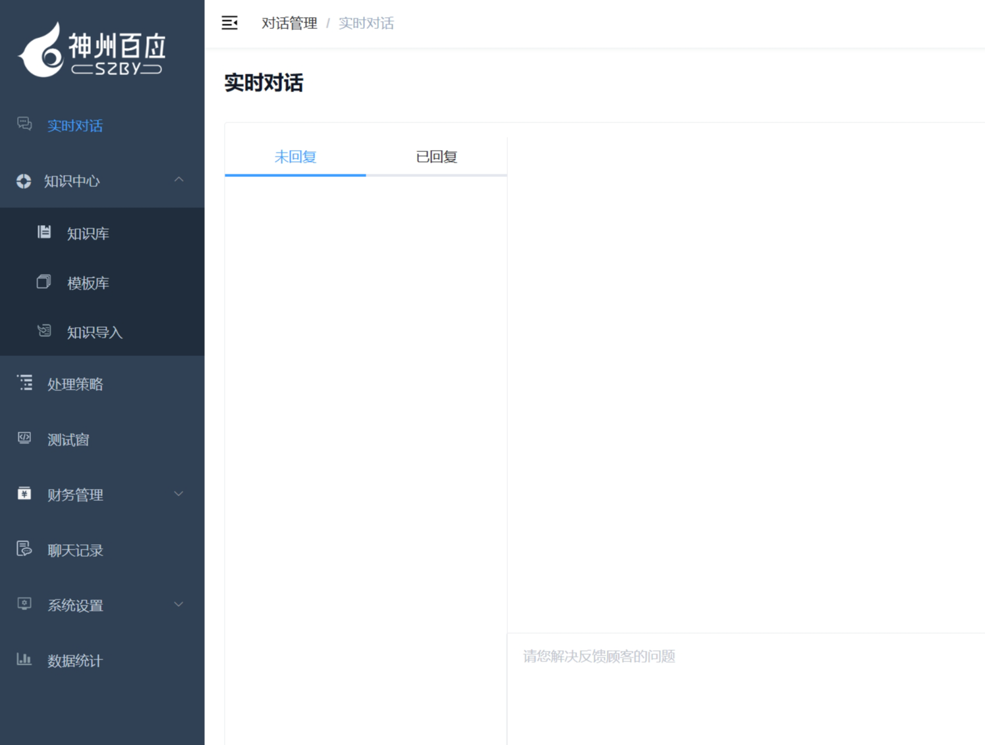Screen dimensions: 985x745
Task: Click the 知识库 book icon
Action: click(x=44, y=232)
